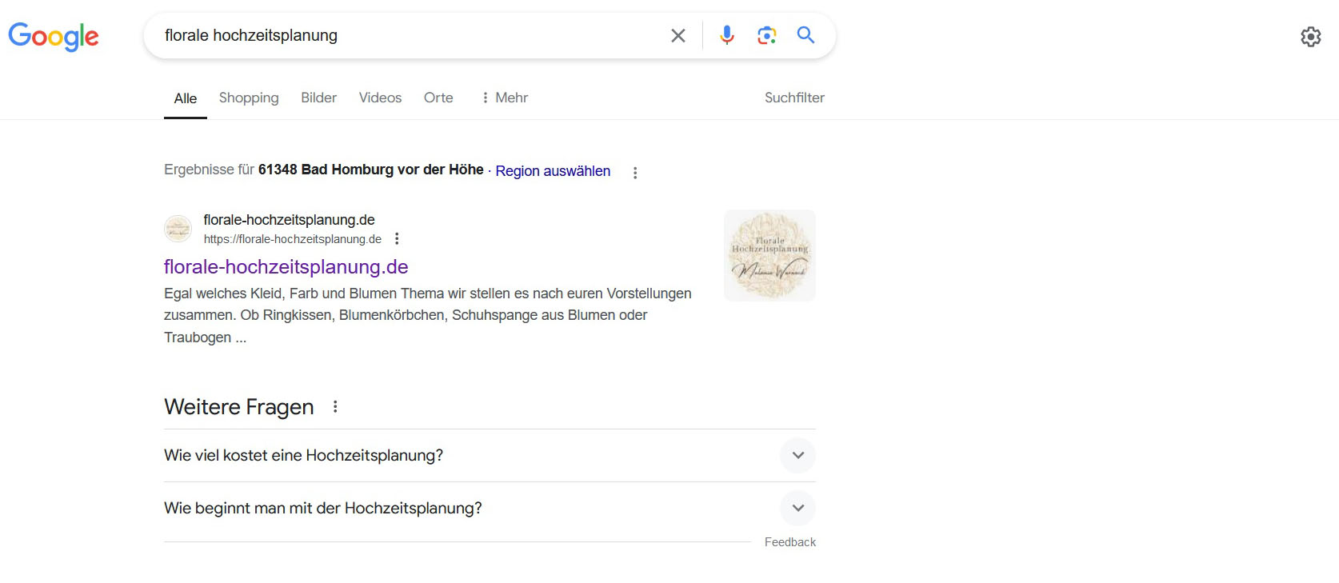Open three-dot menu next to Region auswählen
This screenshot has height=583, width=1339.
635,172
